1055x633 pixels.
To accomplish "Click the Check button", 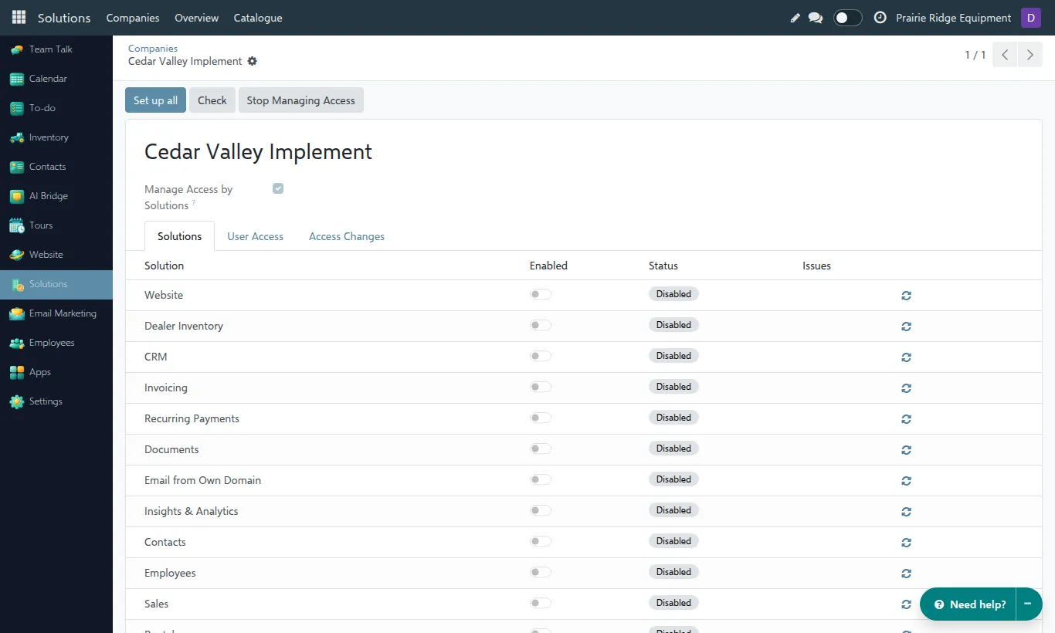I will (212, 100).
